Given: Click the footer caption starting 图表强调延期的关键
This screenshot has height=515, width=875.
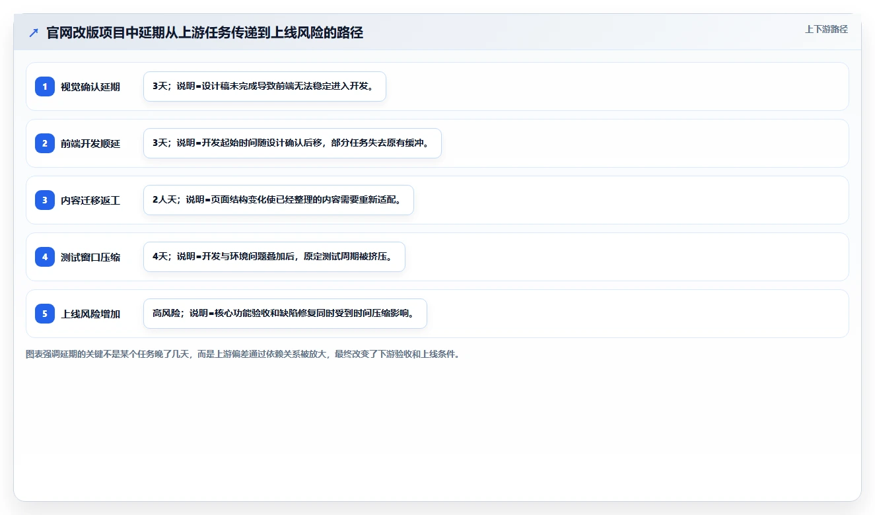Looking at the screenshot, I should point(242,354).
